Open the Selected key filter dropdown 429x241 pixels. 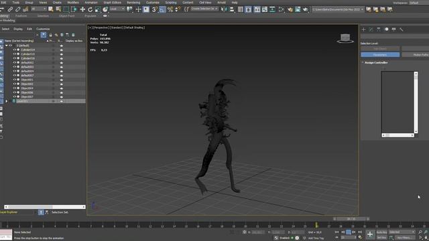[x=402, y=232]
